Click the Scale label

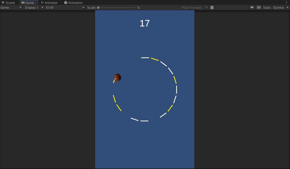coord(91,8)
